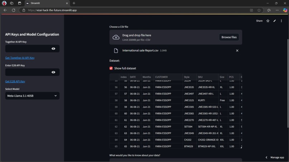289x162 pixels.
Task: Click the Manage app button
Action: (277, 157)
